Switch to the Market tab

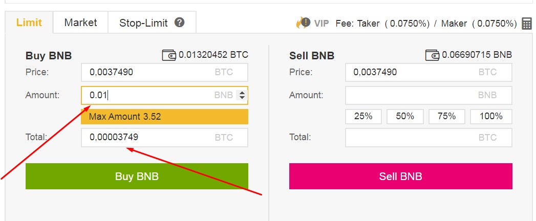81,23
